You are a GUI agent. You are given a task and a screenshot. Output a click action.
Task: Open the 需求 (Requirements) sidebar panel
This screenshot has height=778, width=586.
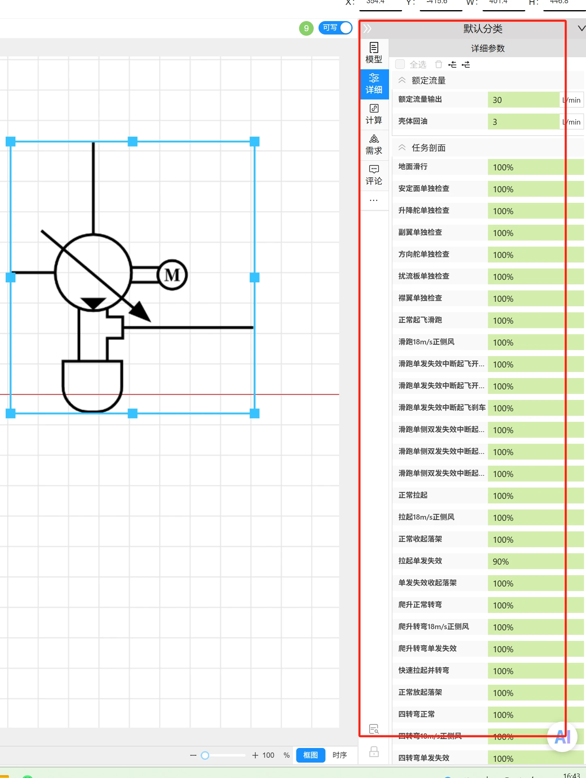[374, 145]
